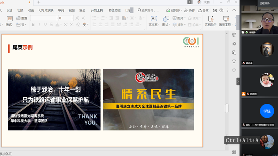This screenshot has height=156, width=278.
Task: Click the text tool icon in right sidebar
Action: [234, 61]
